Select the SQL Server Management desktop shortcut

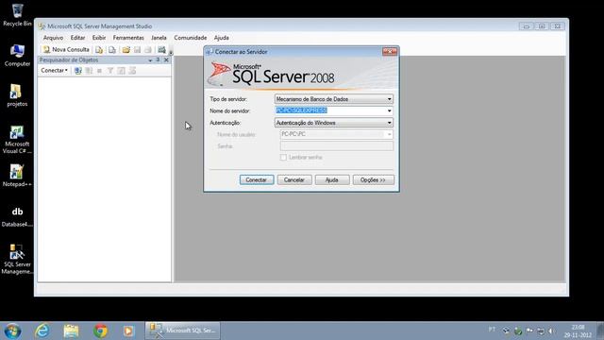[17, 260]
